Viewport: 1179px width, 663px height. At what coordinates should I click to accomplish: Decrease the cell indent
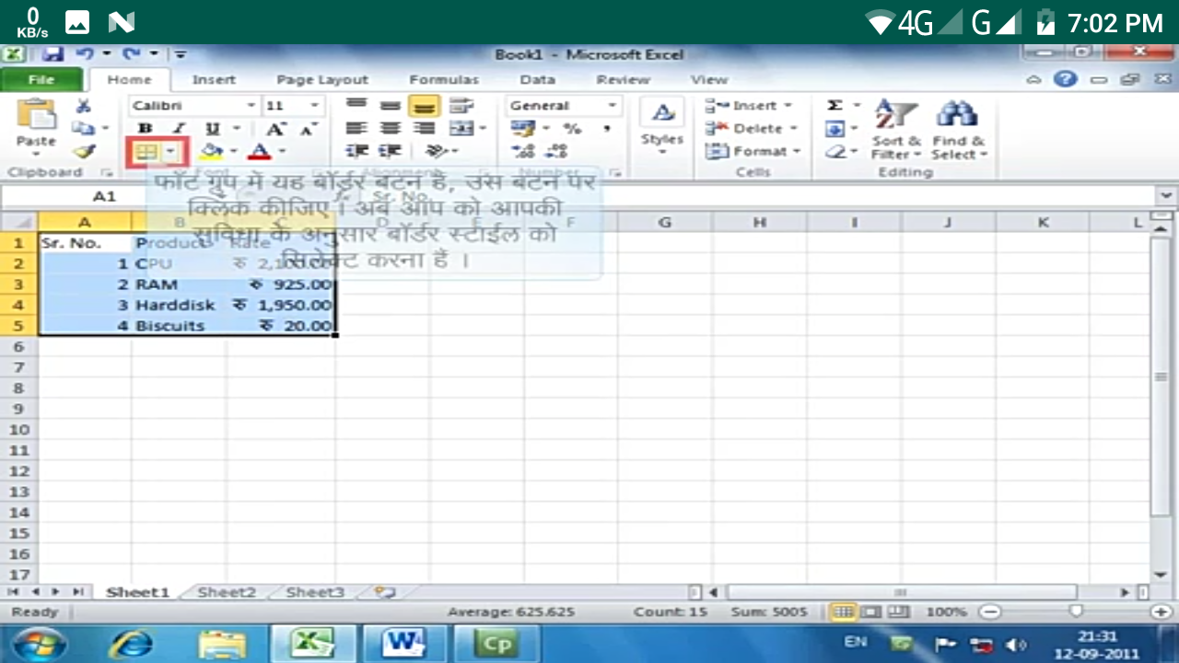click(356, 151)
